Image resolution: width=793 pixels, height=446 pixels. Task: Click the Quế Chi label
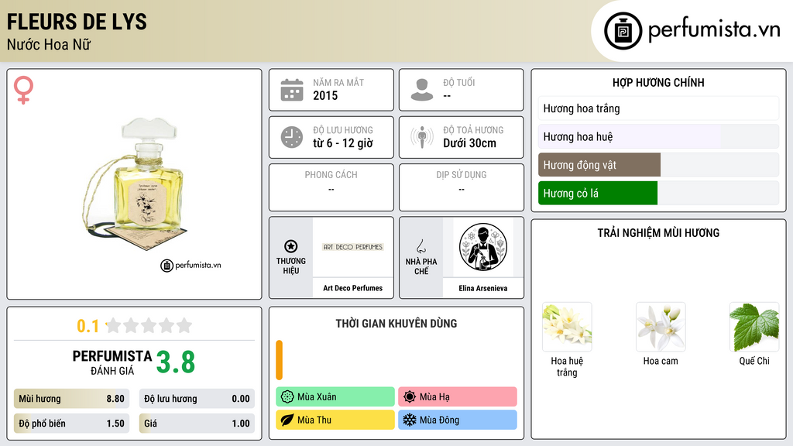[x=754, y=361]
